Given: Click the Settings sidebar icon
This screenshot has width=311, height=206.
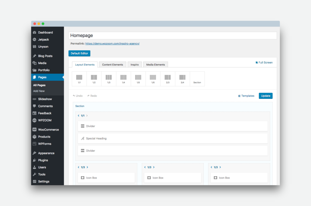Looking at the screenshot, I should 35,181.
